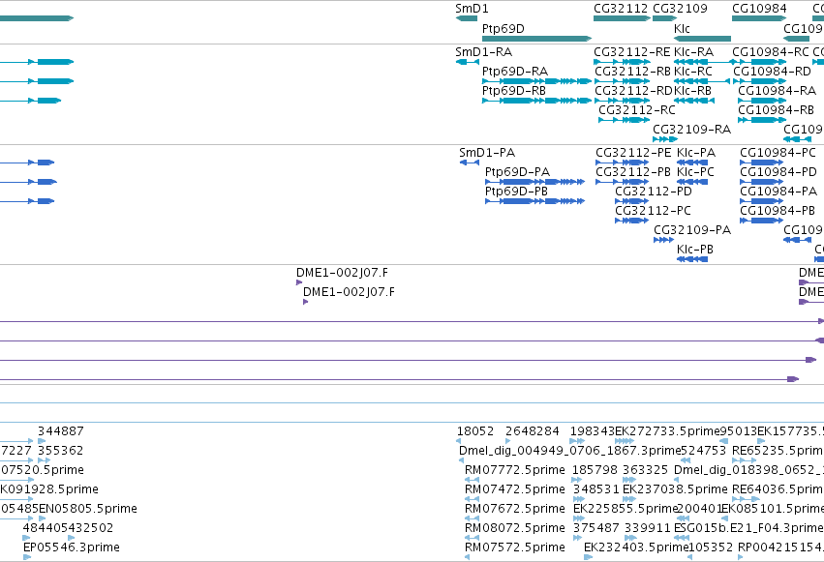This screenshot has width=824, height=562.
Task: Open EST RM08072.5prime label
Action: click(x=515, y=527)
